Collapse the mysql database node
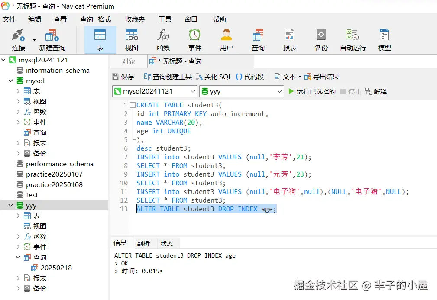 click(11, 81)
